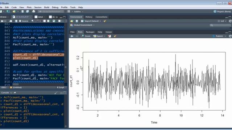Screen dimensions: 232x130
Task: Save the script from editor toolbar
Action: coord(16,21)
